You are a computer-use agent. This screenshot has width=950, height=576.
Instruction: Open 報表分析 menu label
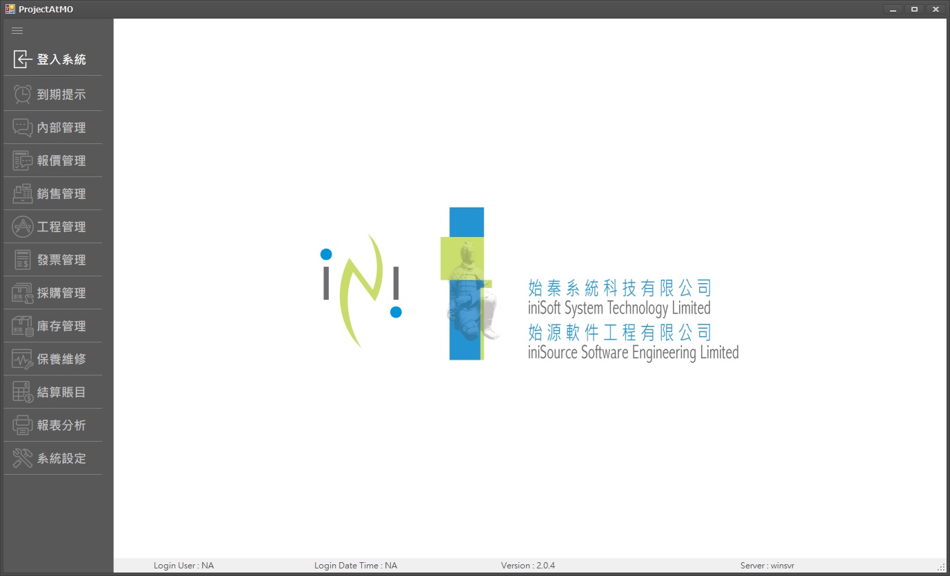[x=61, y=425]
